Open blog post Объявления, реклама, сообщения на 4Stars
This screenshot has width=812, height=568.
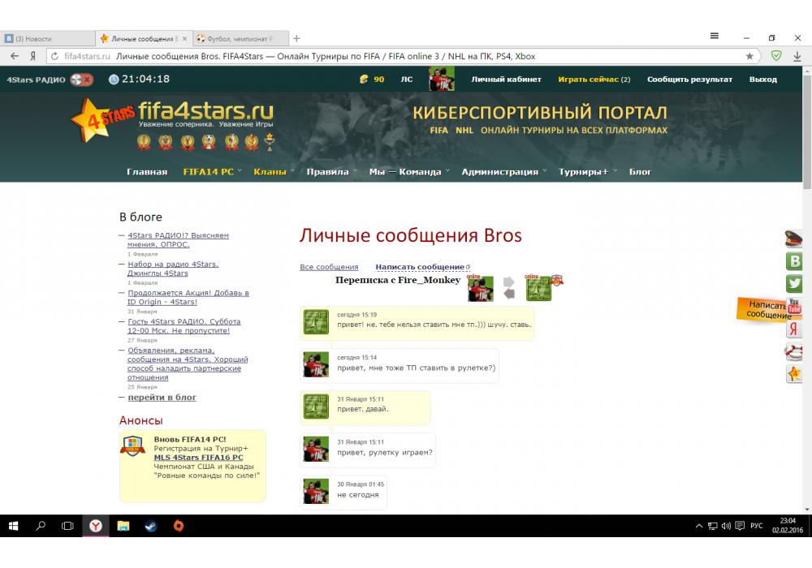tap(188, 364)
